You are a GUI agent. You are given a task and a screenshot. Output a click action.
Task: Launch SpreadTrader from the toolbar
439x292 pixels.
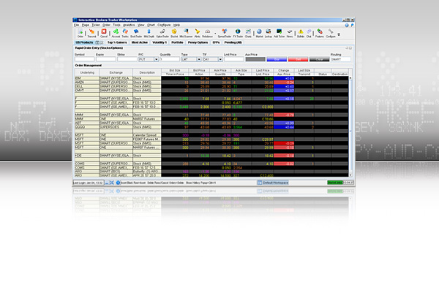click(x=225, y=33)
